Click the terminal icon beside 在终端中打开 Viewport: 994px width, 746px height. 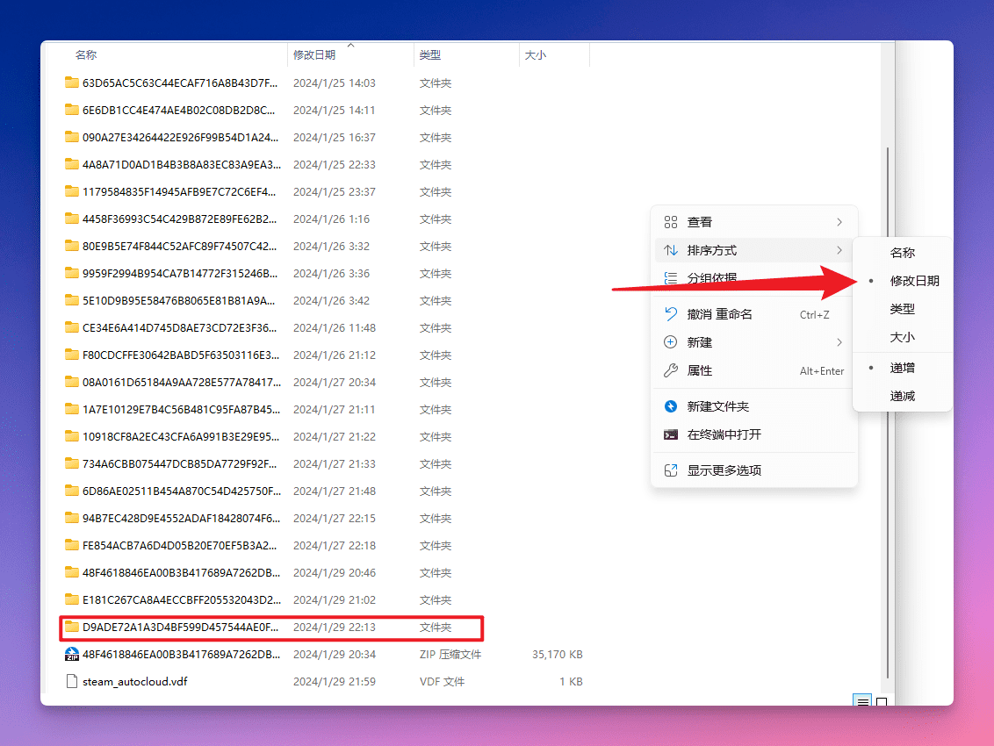(x=671, y=434)
